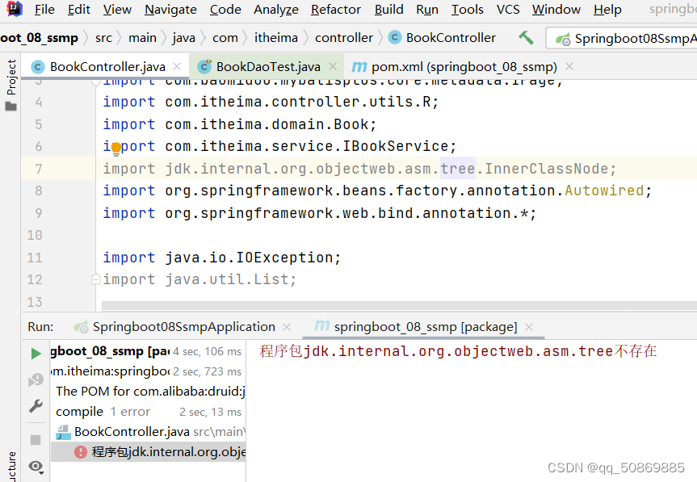Open the Edit menu
The image size is (697, 482).
coord(78,10)
